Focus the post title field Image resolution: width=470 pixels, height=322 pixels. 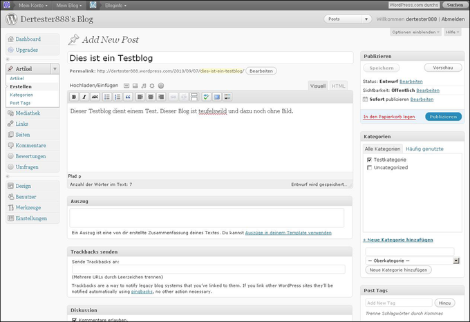(x=210, y=58)
